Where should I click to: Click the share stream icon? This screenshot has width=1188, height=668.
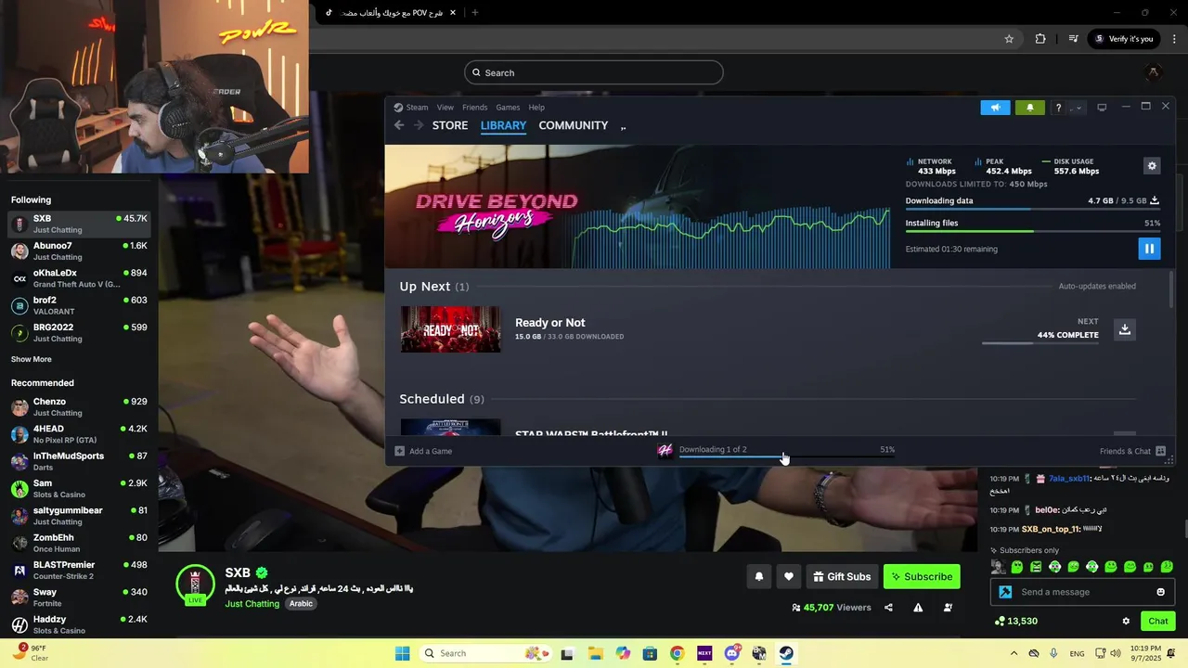pos(888,608)
